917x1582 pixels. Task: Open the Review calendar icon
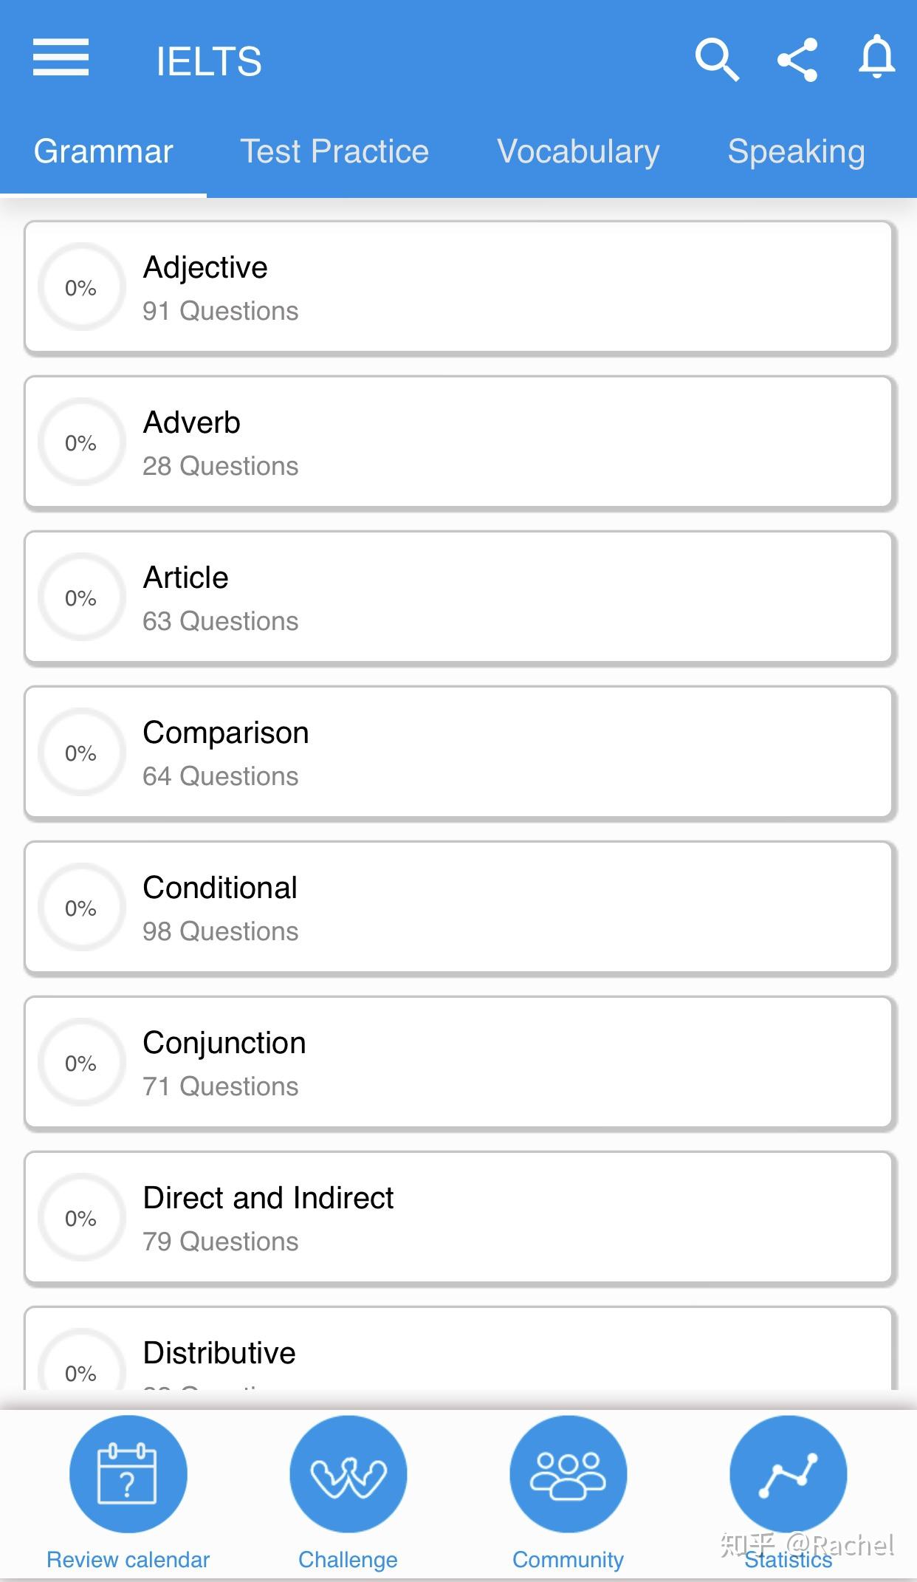point(128,1473)
